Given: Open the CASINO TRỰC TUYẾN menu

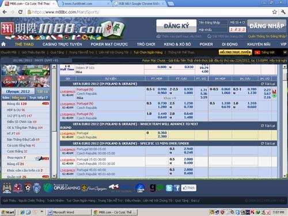Looking at the screenshot, I should (62, 44).
